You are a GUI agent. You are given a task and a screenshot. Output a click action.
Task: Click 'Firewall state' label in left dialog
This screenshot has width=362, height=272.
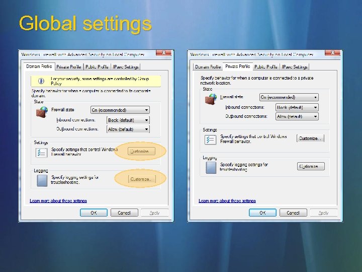click(62, 110)
